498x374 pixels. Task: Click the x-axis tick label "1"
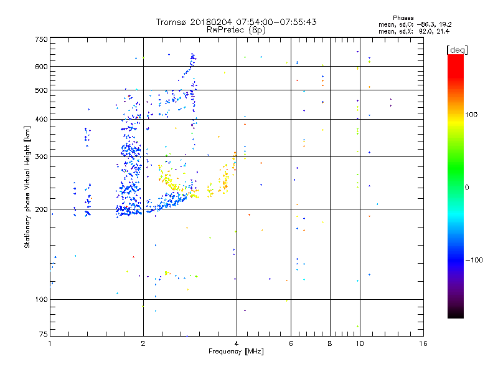(x=50, y=343)
